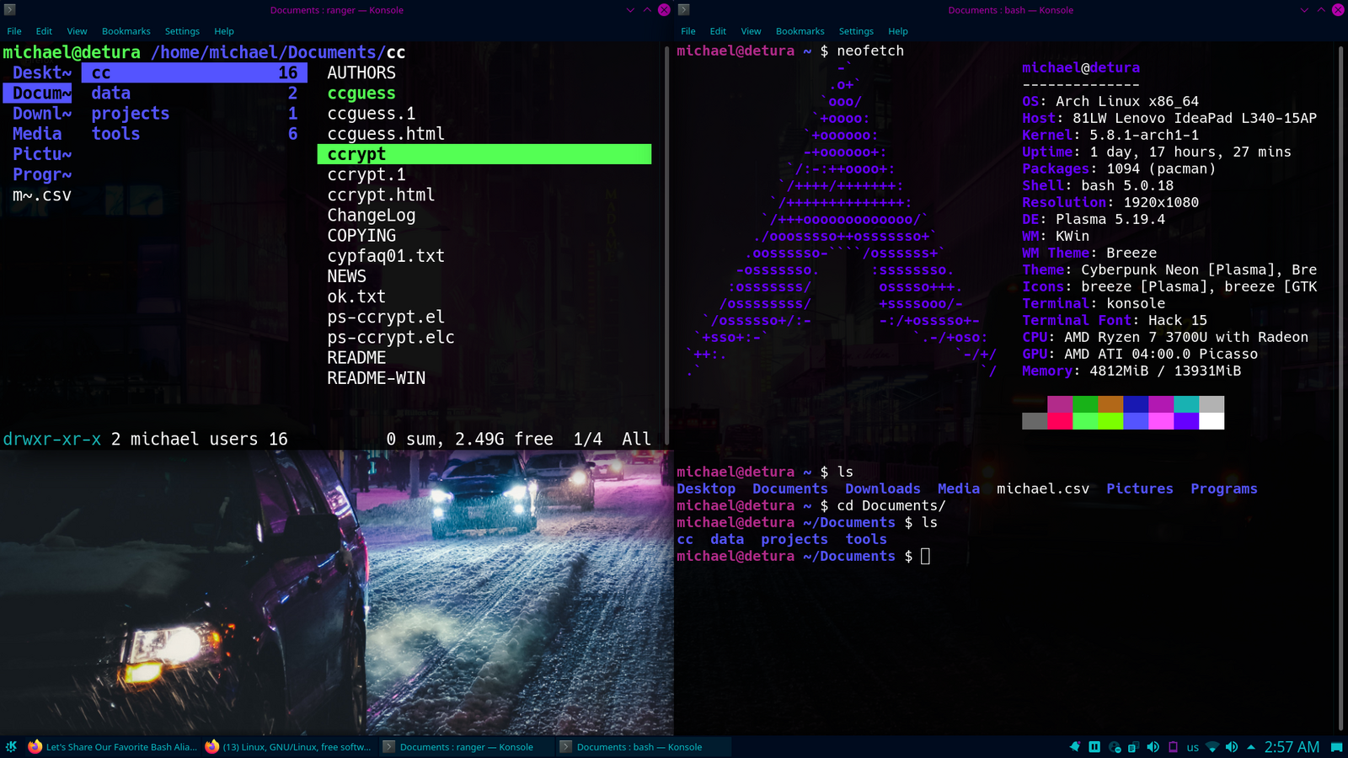This screenshot has height=758, width=1348.
Task: Click Progr~ in ranger parent column
Action: (42, 174)
